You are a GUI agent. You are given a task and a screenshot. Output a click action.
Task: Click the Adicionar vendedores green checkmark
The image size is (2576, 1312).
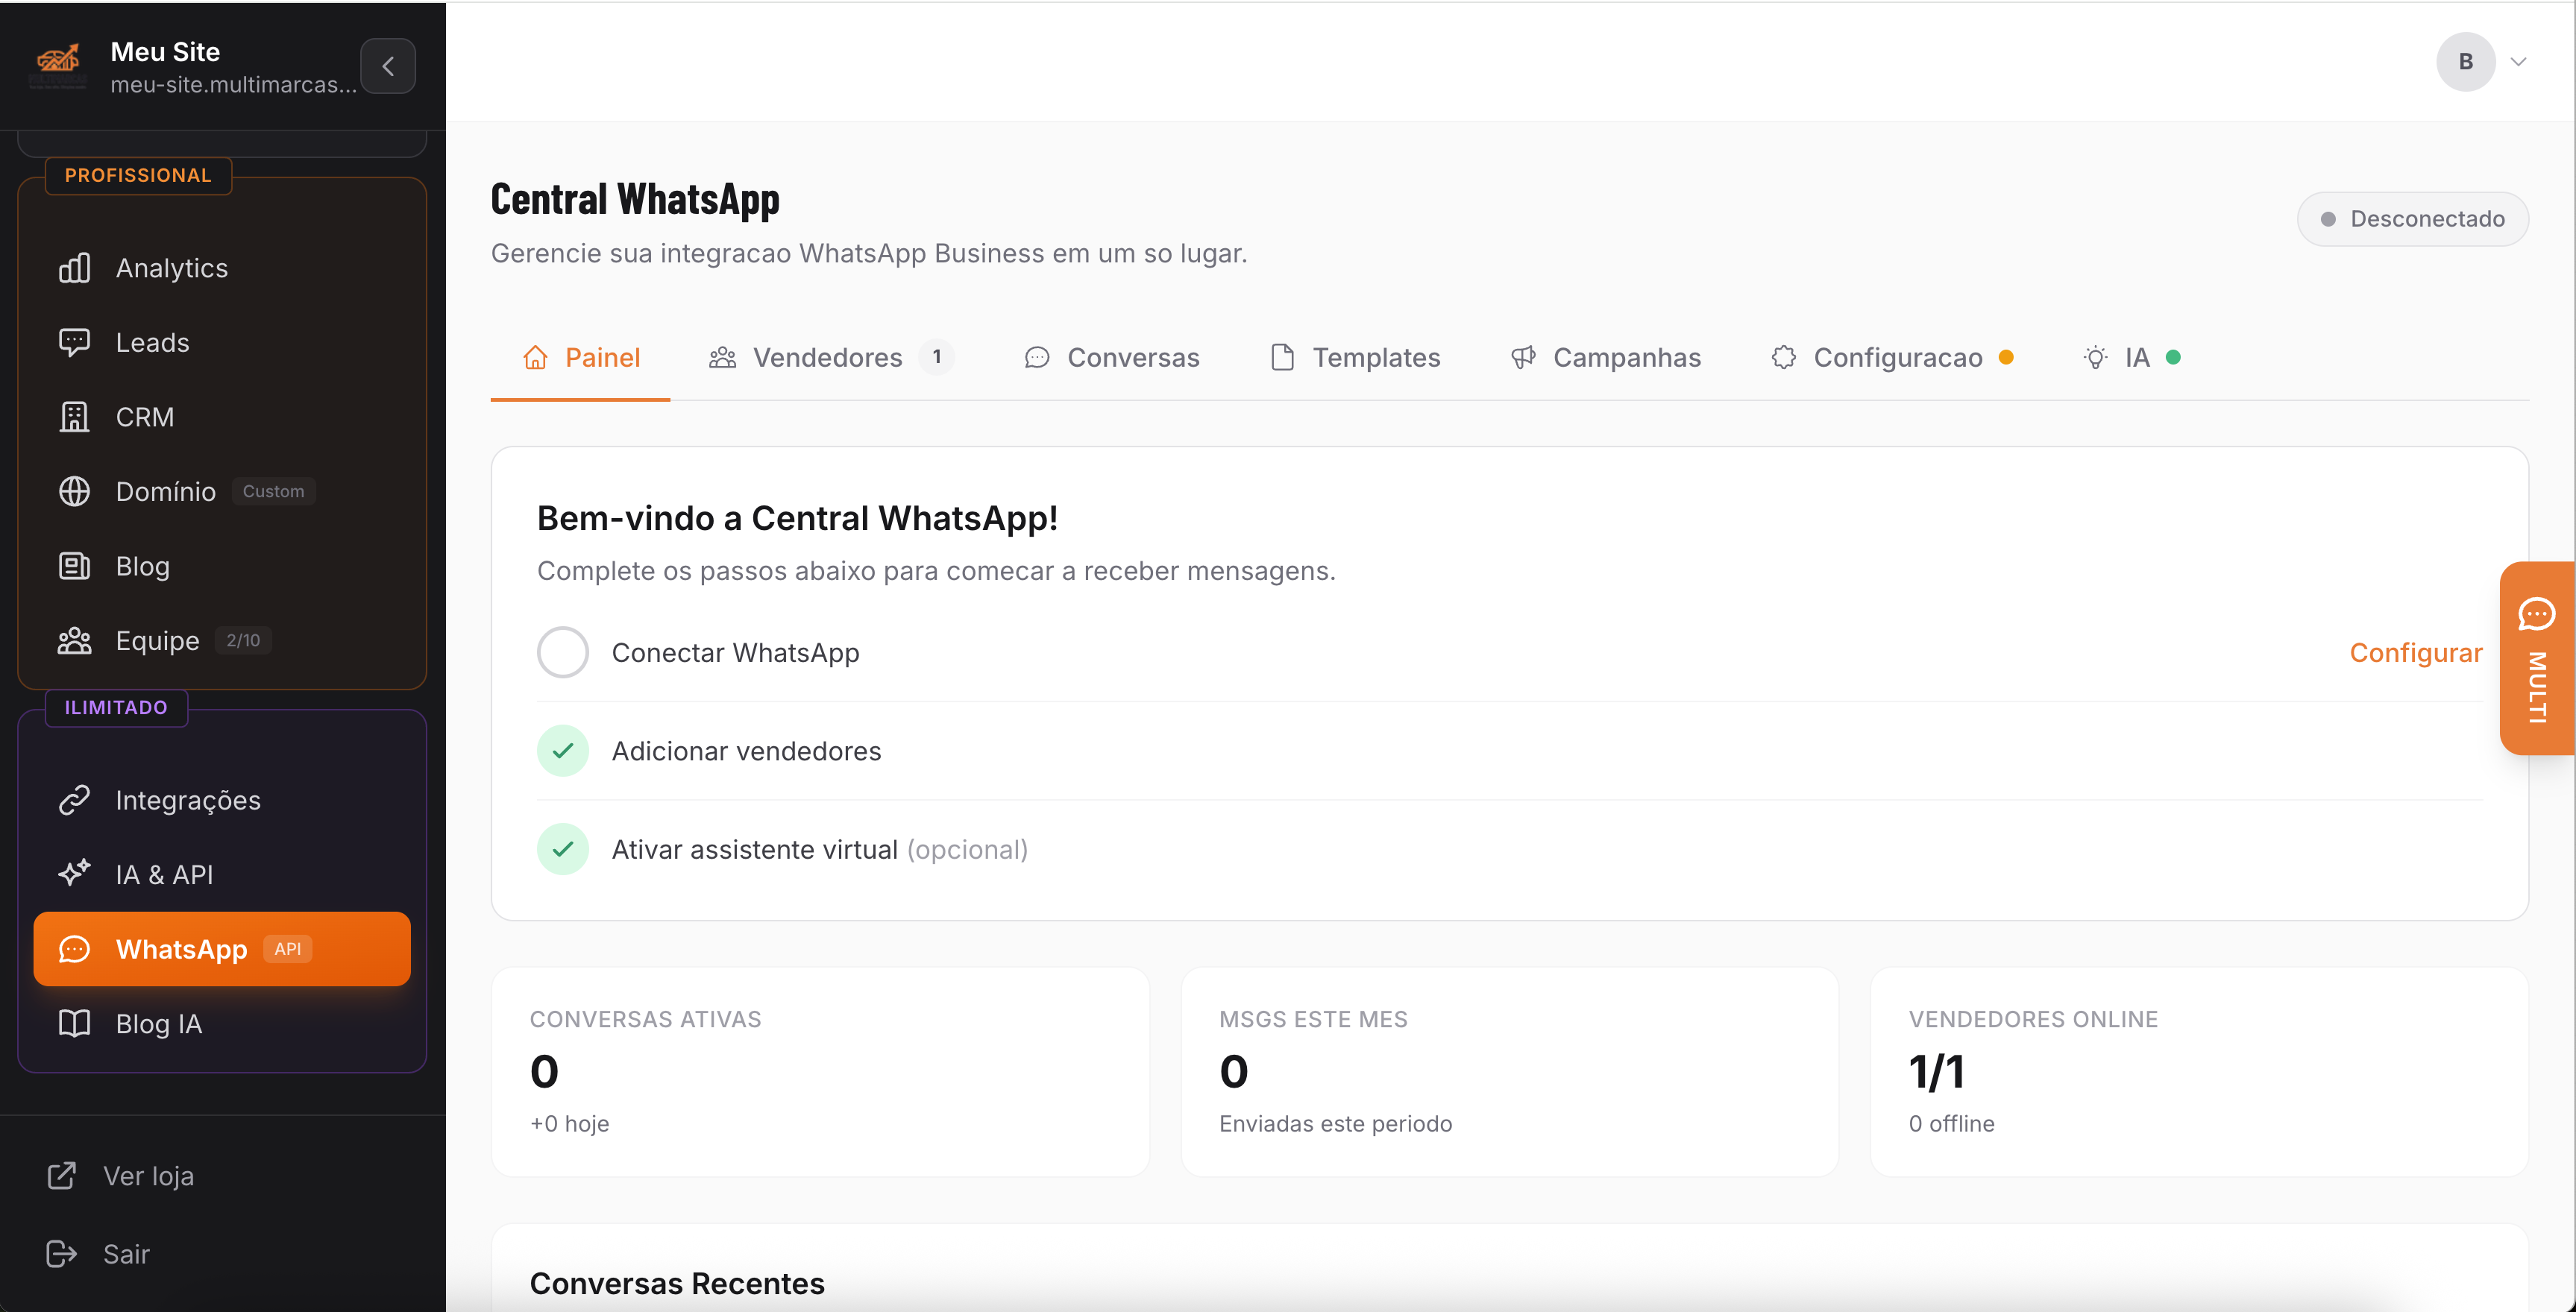563,751
